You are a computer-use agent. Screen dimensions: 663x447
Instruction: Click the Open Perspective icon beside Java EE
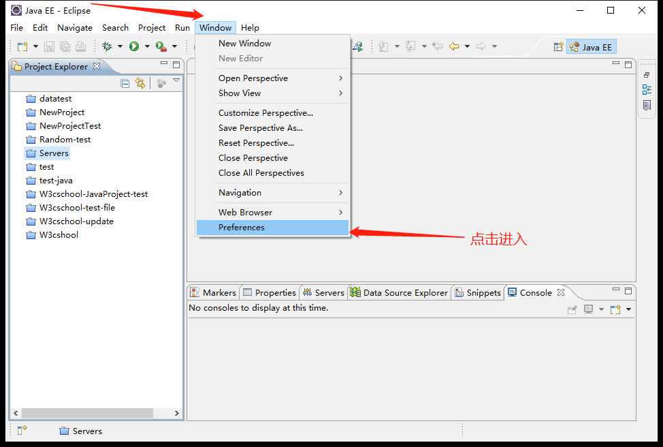[x=558, y=47]
